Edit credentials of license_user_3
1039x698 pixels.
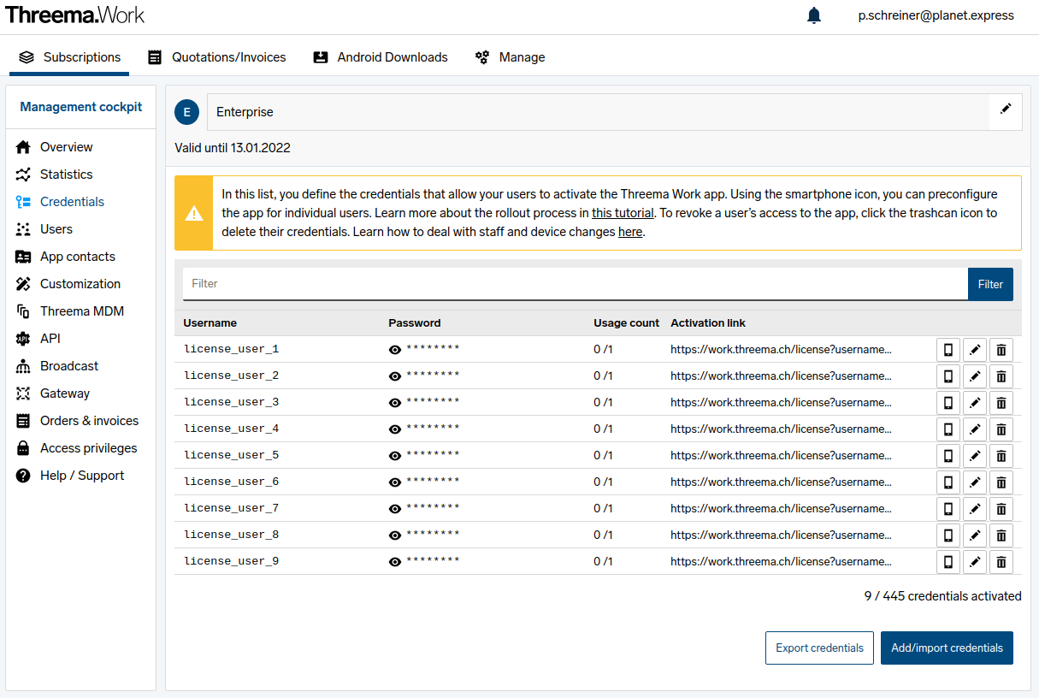pyautogui.click(x=974, y=402)
